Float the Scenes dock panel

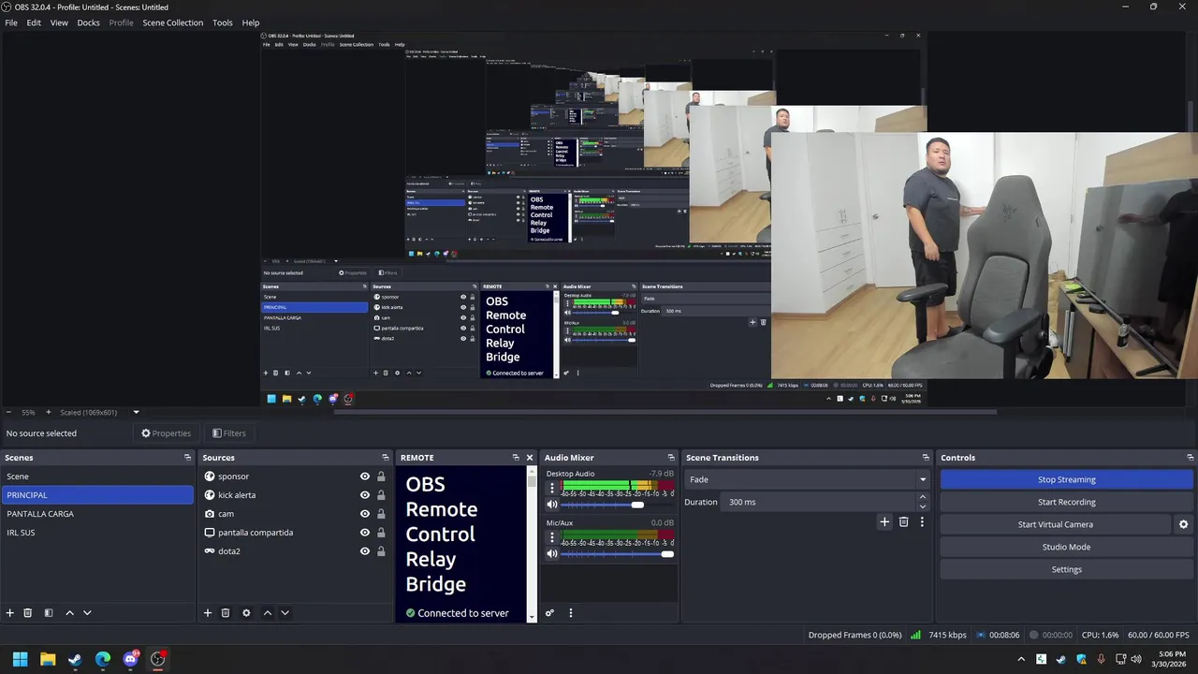tap(188, 458)
